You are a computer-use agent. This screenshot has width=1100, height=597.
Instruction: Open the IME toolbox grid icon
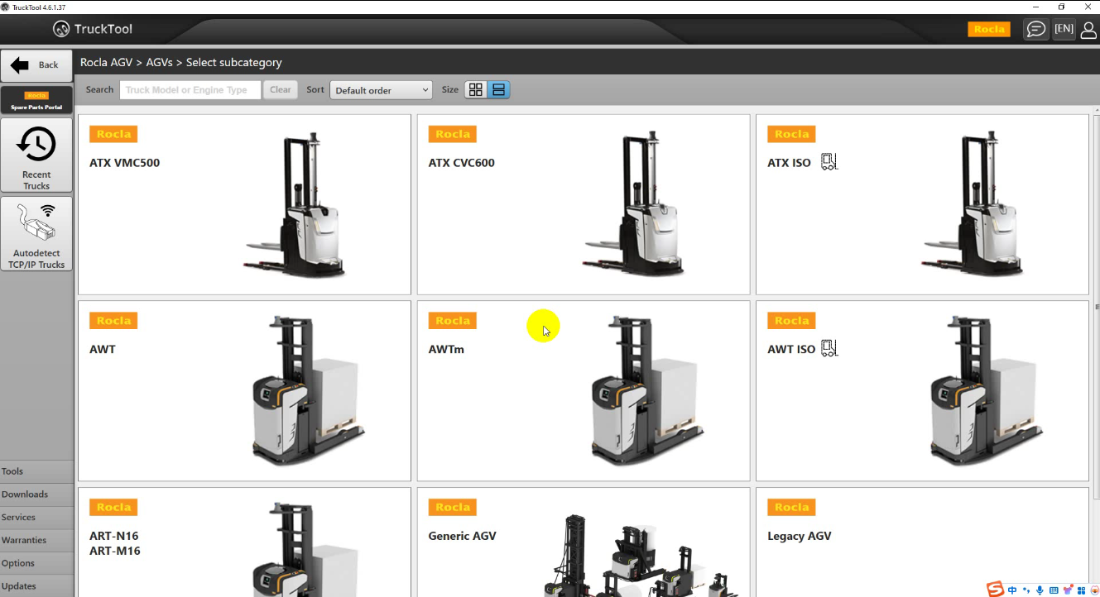tap(1081, 590)
